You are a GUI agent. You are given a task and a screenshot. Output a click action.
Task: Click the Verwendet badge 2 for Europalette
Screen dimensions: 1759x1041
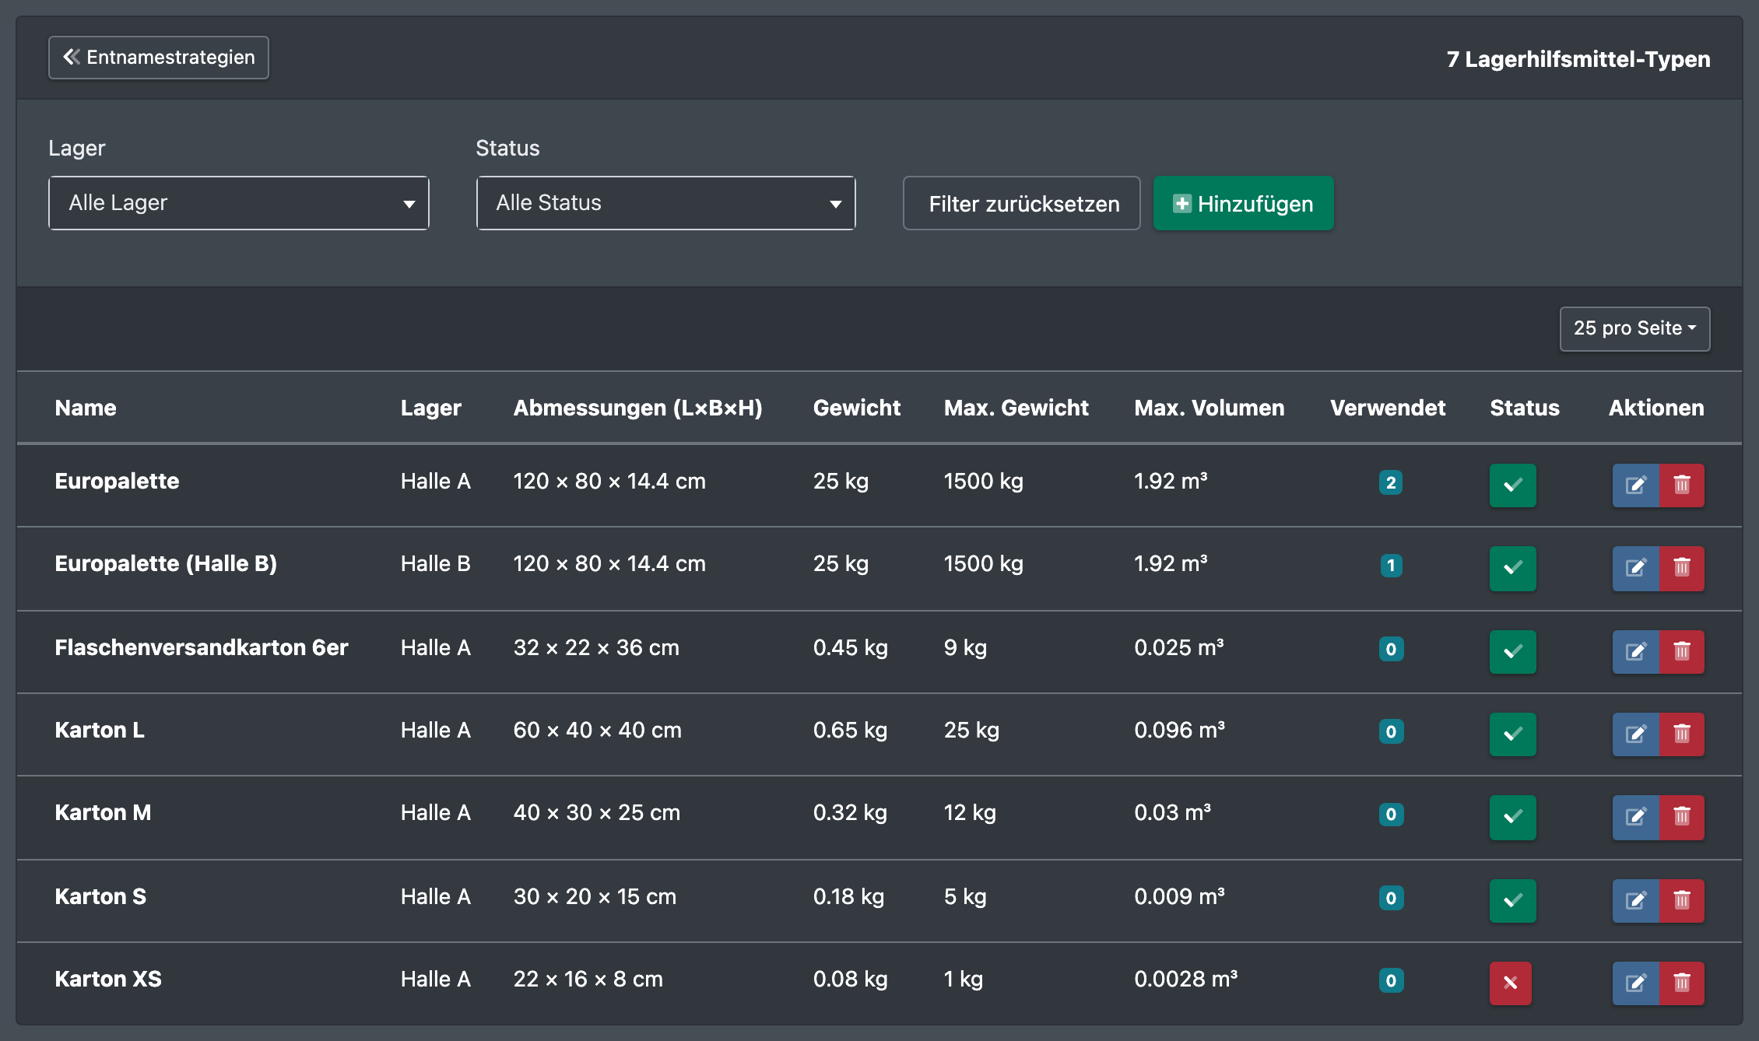(1391, 482)
